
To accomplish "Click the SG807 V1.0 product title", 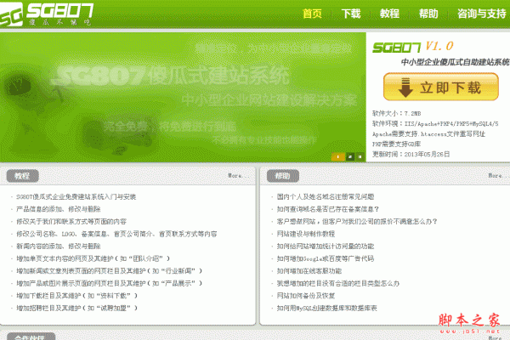I will 413,47.
